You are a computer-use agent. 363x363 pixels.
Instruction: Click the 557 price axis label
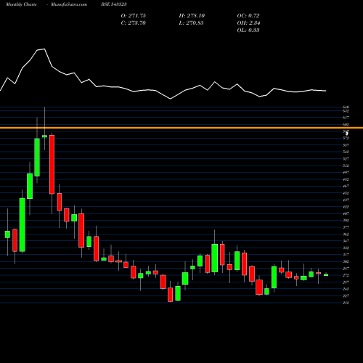(346, 145)
